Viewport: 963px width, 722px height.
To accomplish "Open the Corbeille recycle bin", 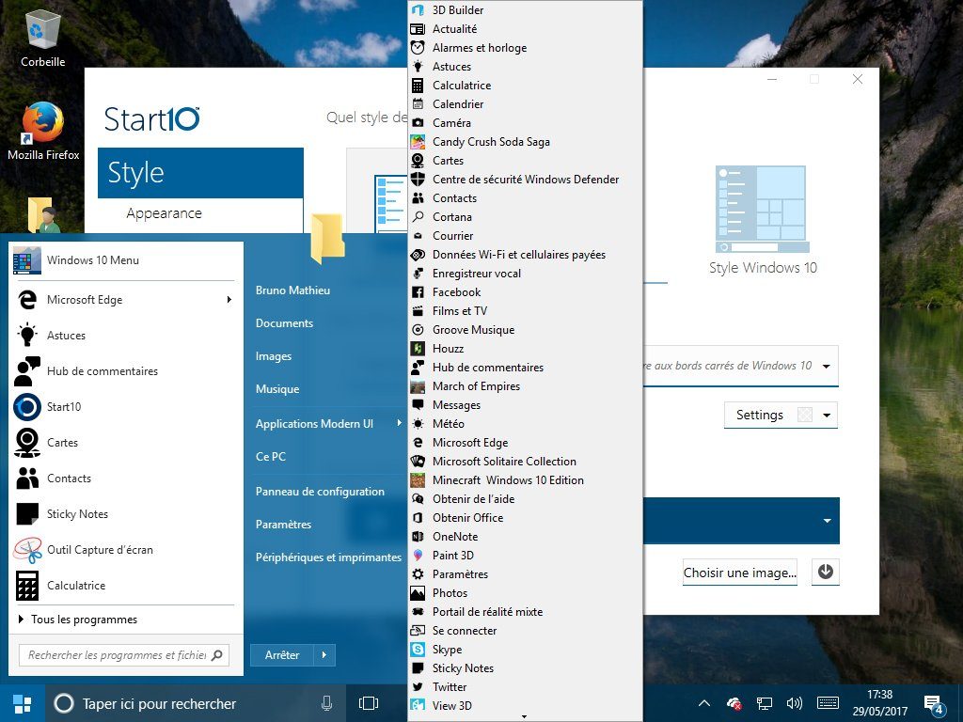I will tap(43, 38).
